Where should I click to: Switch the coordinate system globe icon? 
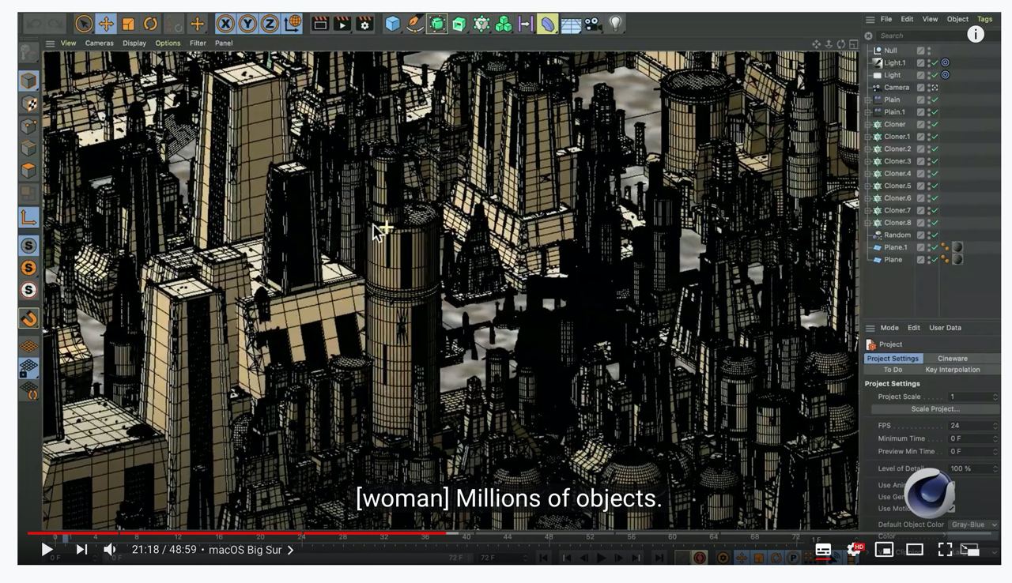tap(292, 24)
